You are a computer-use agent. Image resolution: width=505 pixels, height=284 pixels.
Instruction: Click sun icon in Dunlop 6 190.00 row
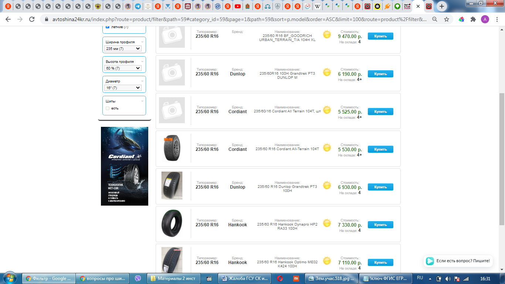[327, 72]
